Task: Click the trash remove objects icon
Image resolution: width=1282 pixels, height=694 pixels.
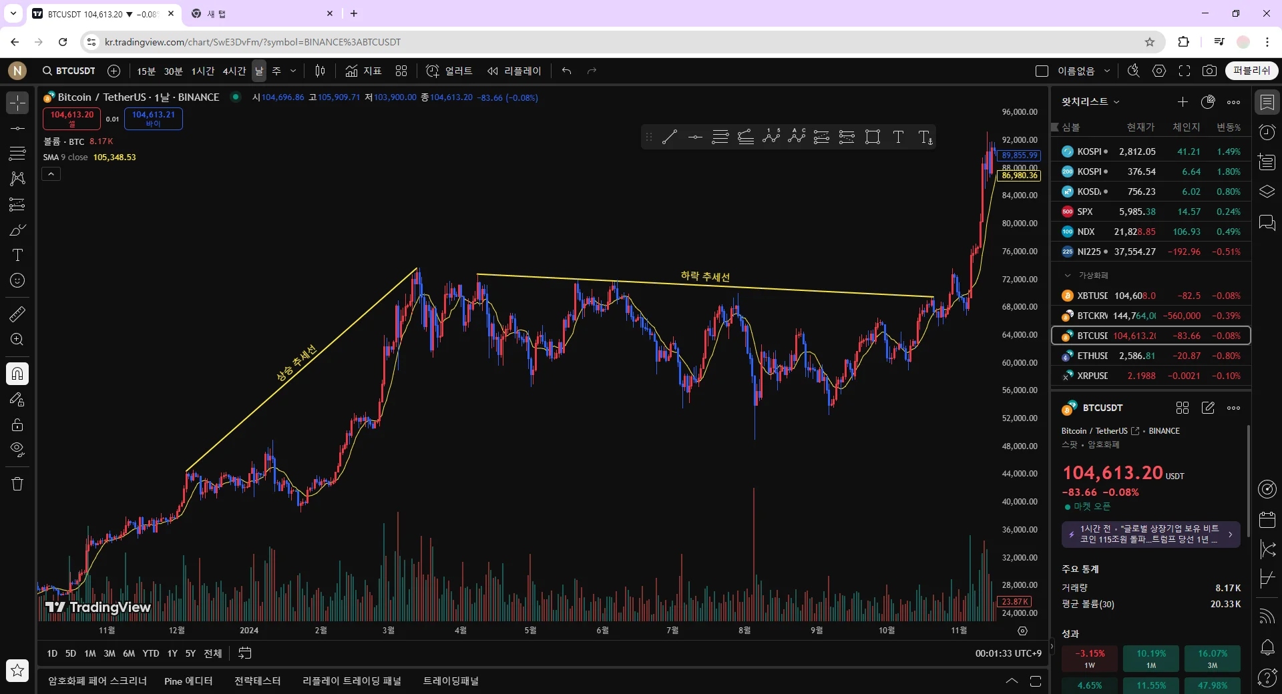Action: 17,484
